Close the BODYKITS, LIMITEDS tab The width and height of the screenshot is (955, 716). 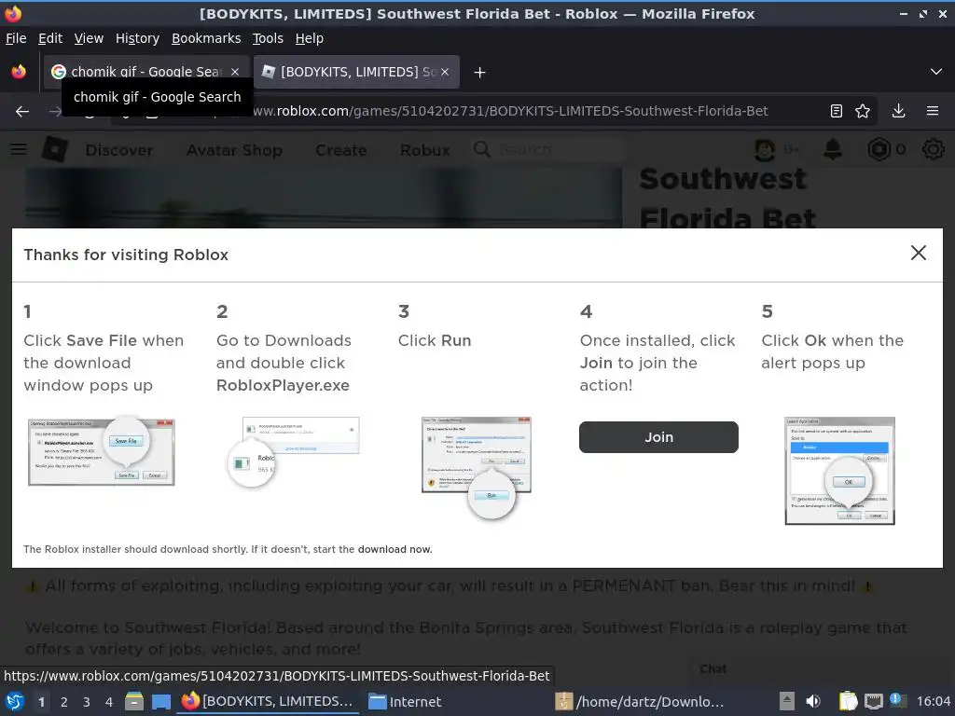pos(445,72)
